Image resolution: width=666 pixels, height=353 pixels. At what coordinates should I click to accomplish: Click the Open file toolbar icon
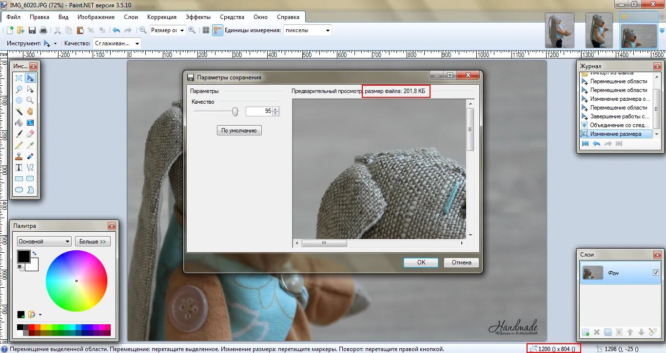click(x=20, y=30)
